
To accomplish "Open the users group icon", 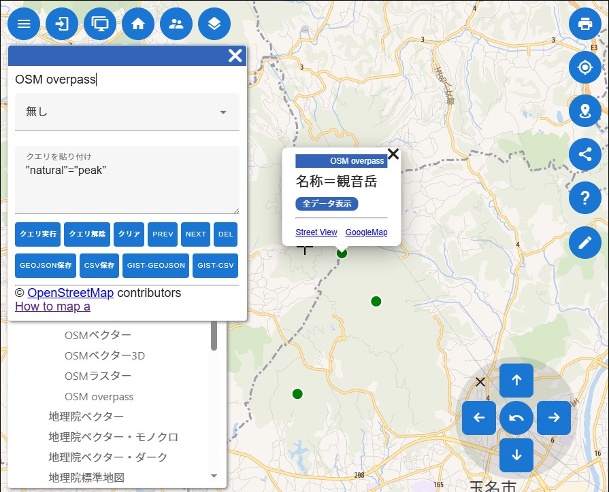I will pyautogui.click(x=176, y=24).
